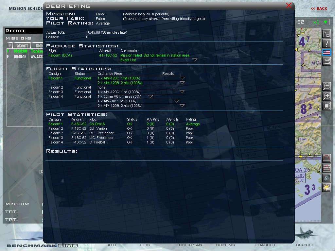Click the map maximize/resize icon

coord(326,34)
